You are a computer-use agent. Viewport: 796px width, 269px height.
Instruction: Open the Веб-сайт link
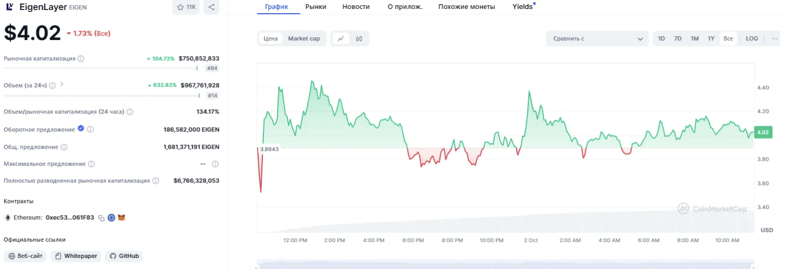pyautogui.click(x=25, y=256)
